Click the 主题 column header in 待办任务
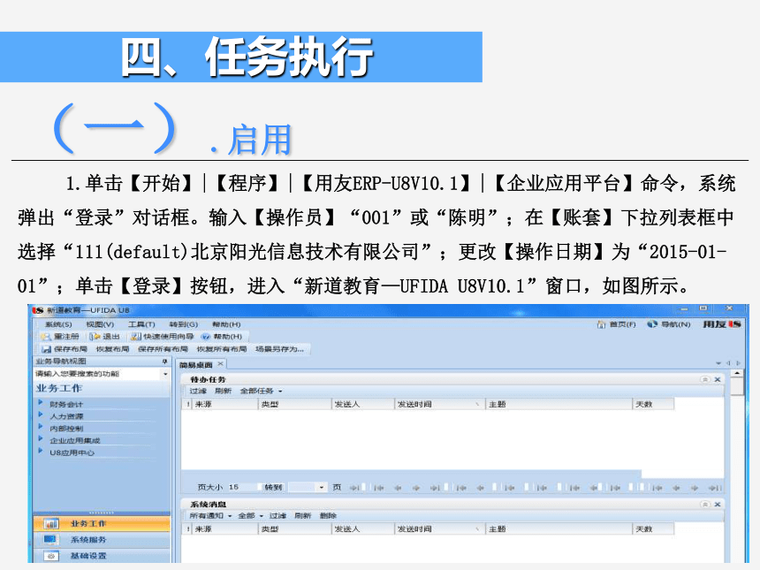 coord(559,404)
